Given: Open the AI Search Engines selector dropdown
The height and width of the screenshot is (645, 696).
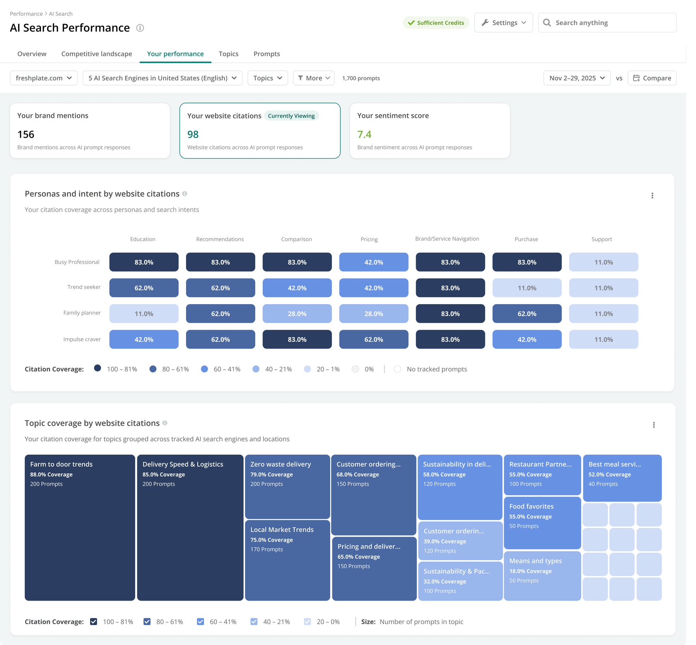Looking at the screenshot, I should 162,78.
